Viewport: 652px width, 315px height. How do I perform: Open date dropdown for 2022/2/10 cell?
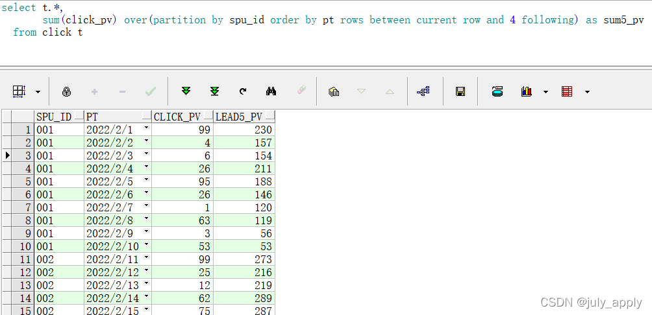[x=146, y=244]
